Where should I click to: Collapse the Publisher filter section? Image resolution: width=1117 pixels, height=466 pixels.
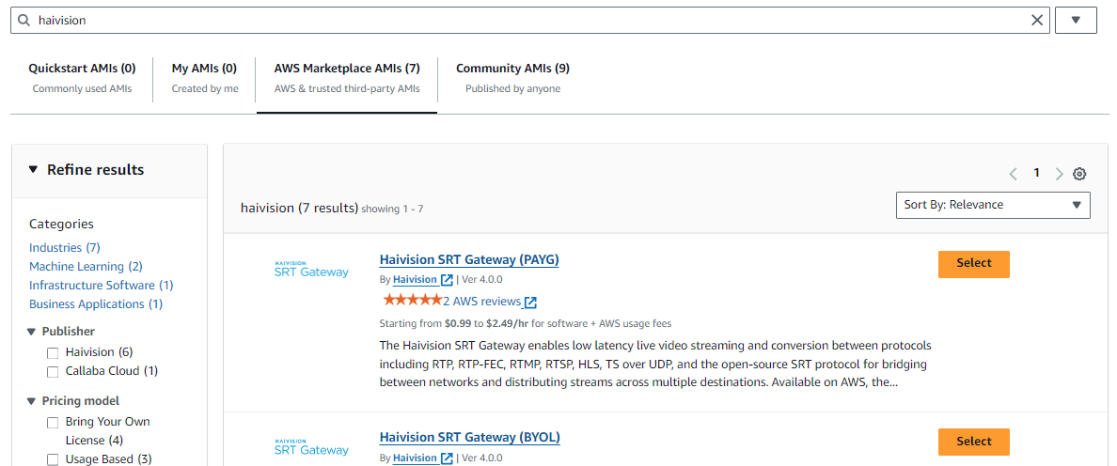point(32,332)
